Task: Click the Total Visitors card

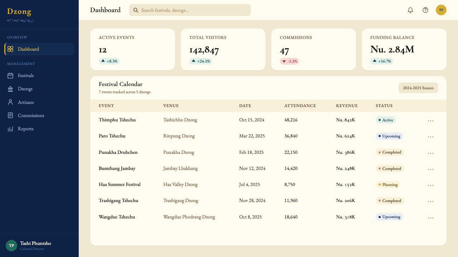Action: click(x=223, y=49)
